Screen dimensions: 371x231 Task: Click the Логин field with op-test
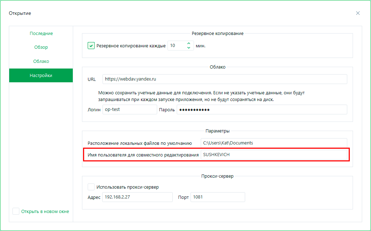129,109
